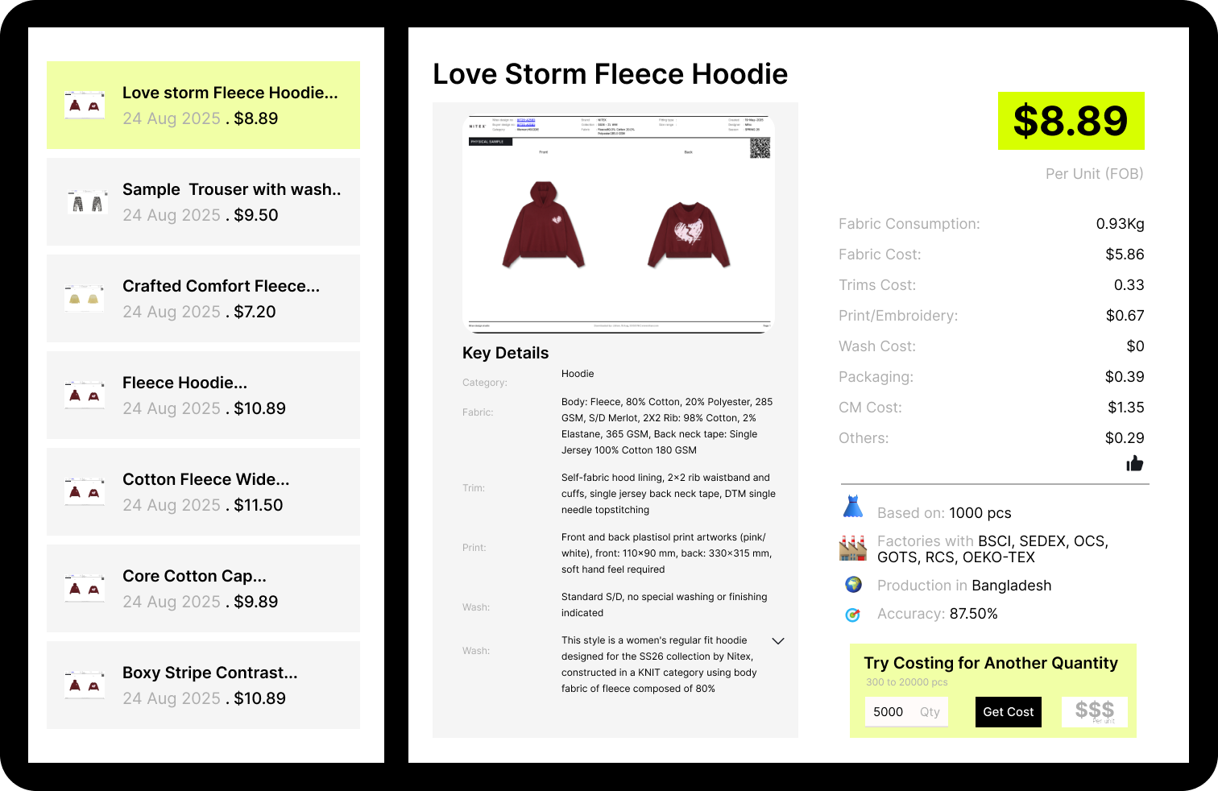The height and width of the screenshot is (791, 1218).
Task: Click the $$$ per unit result box
Action: (1094, 712)
